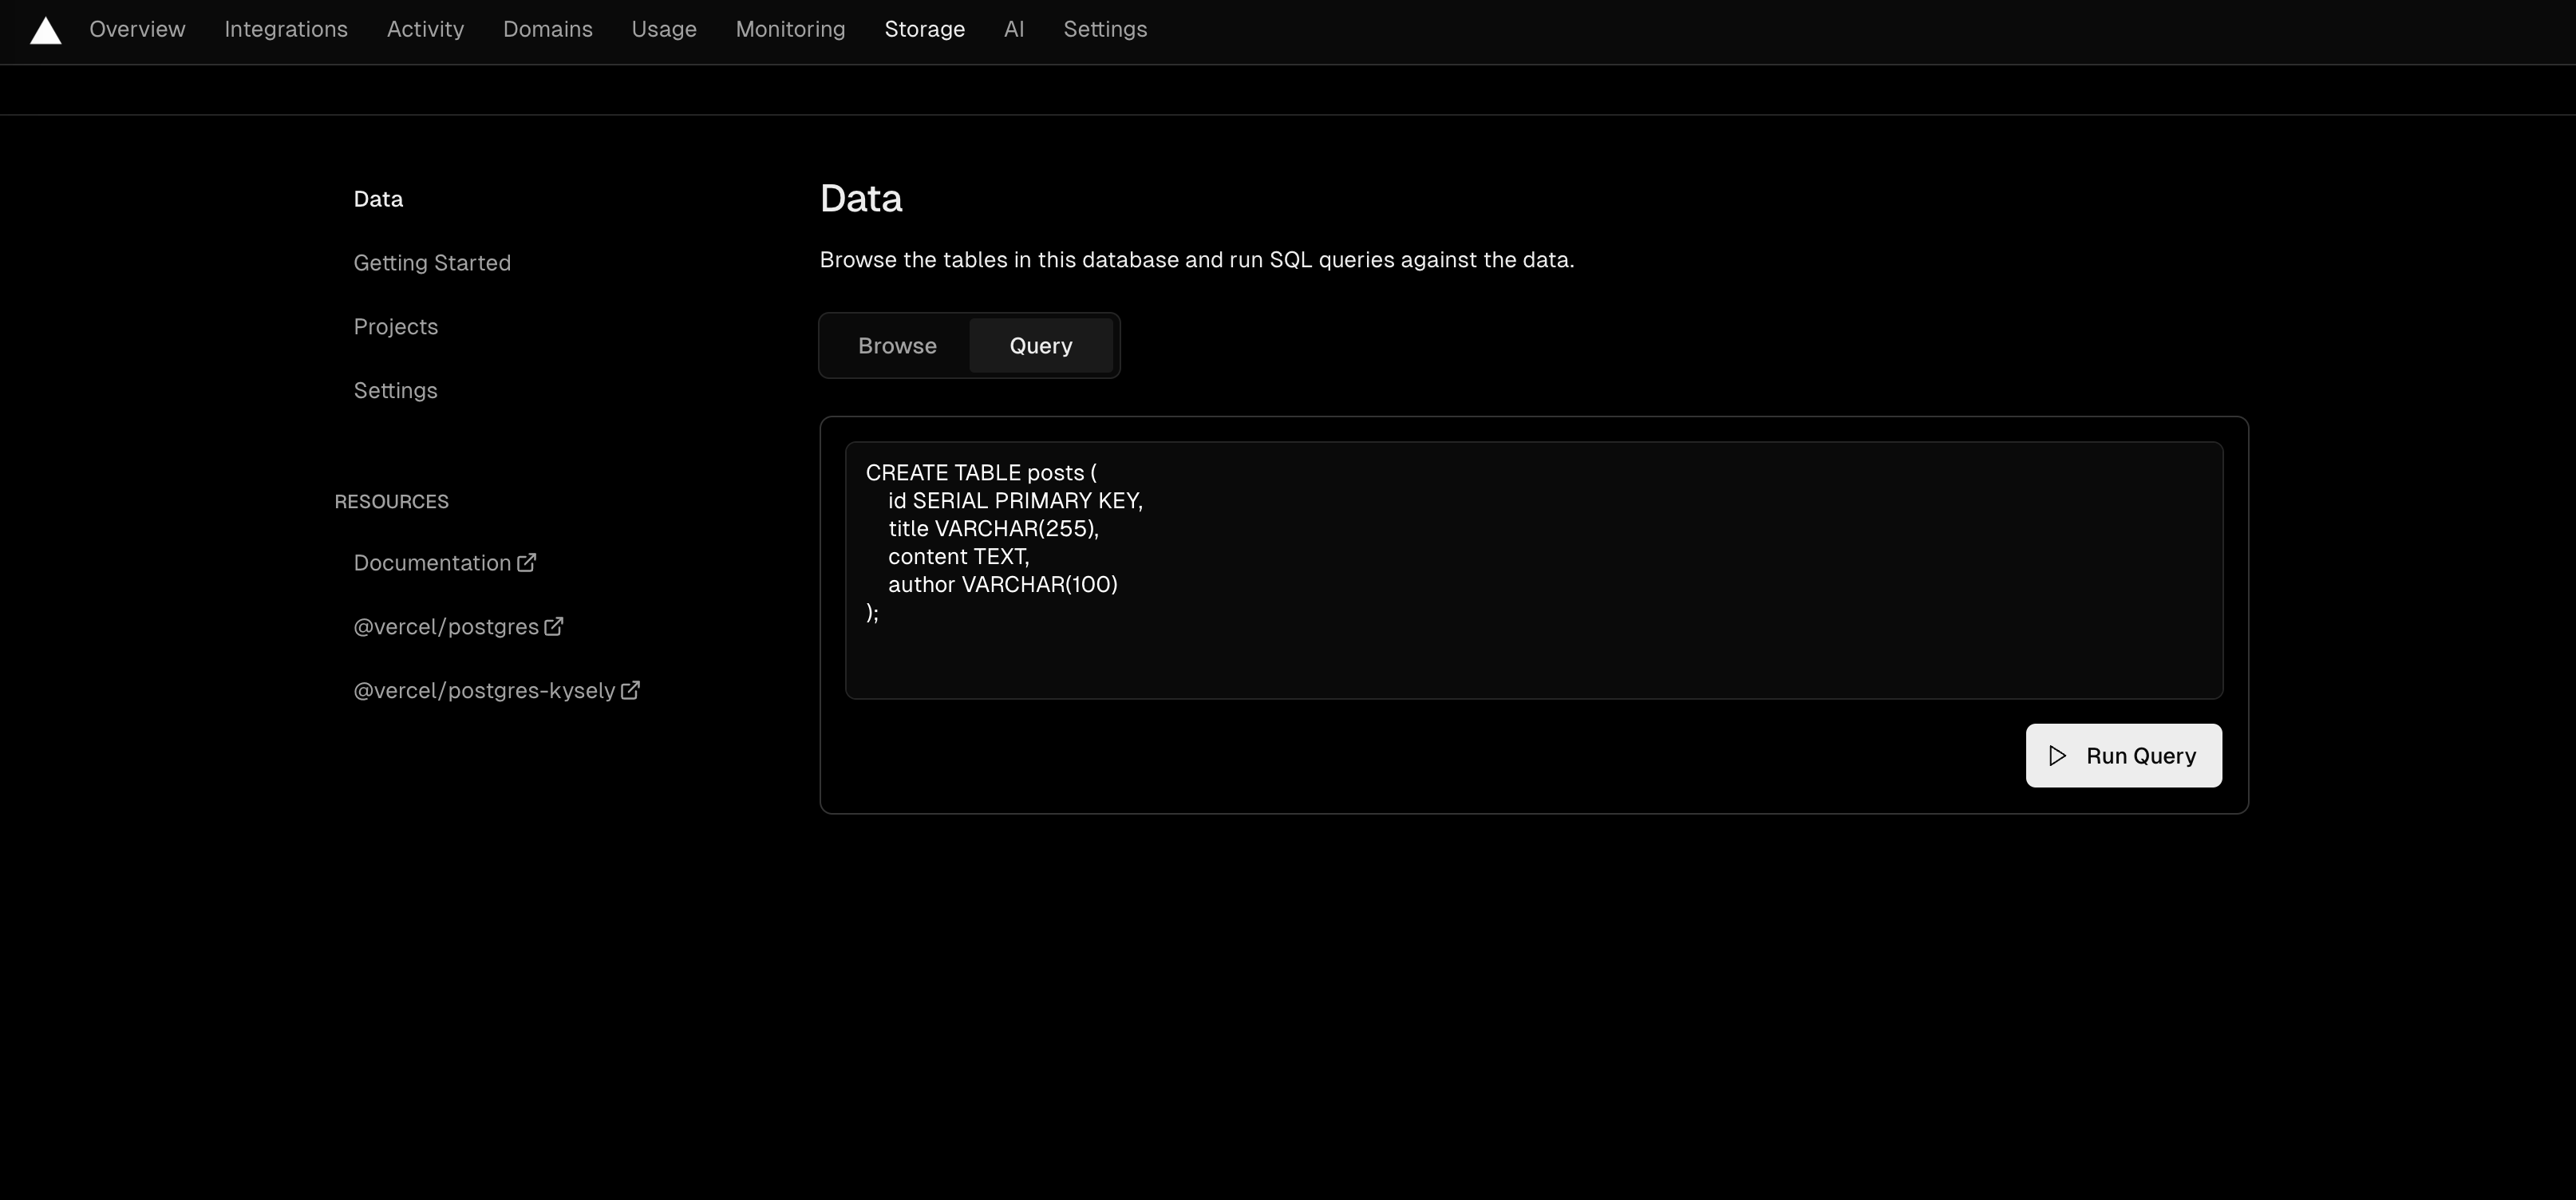The image size is (2576, 1200).
Task: Open the AI navigation item
Action: [x=1013, y=30]
